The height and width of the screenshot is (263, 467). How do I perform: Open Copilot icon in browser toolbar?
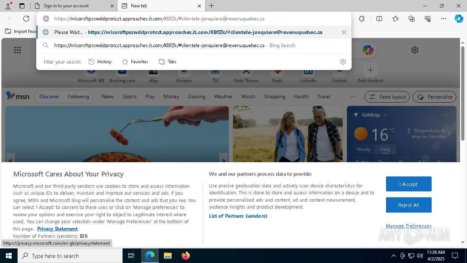(x=459, y=19)
